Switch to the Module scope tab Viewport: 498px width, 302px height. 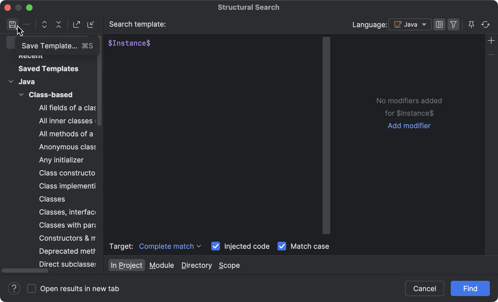click(x=162, y=265)
